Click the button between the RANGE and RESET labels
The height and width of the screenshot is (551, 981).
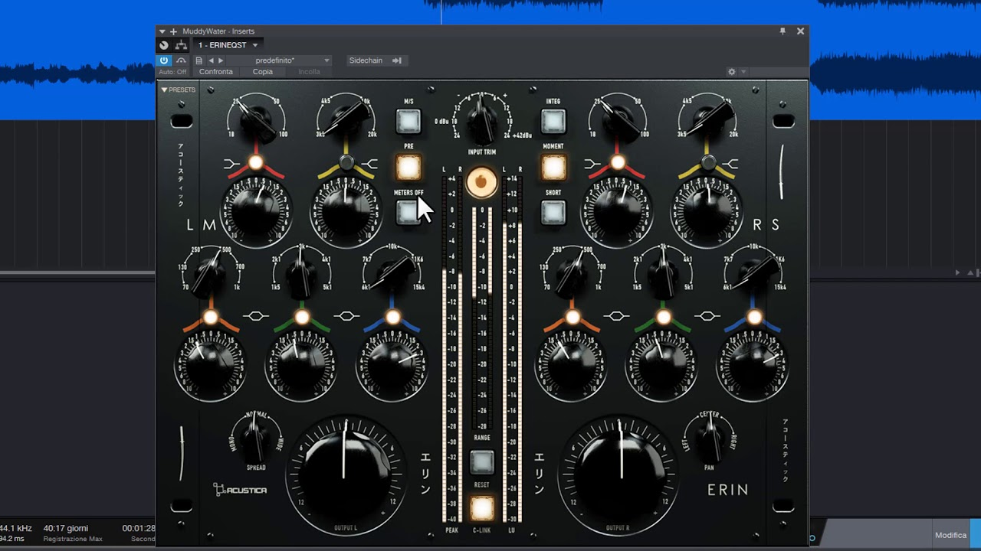(x=482, y=461)
